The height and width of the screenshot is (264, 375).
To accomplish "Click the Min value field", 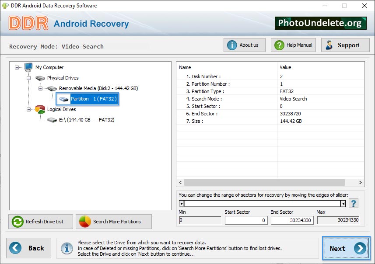I will click(x=200, y=220).
